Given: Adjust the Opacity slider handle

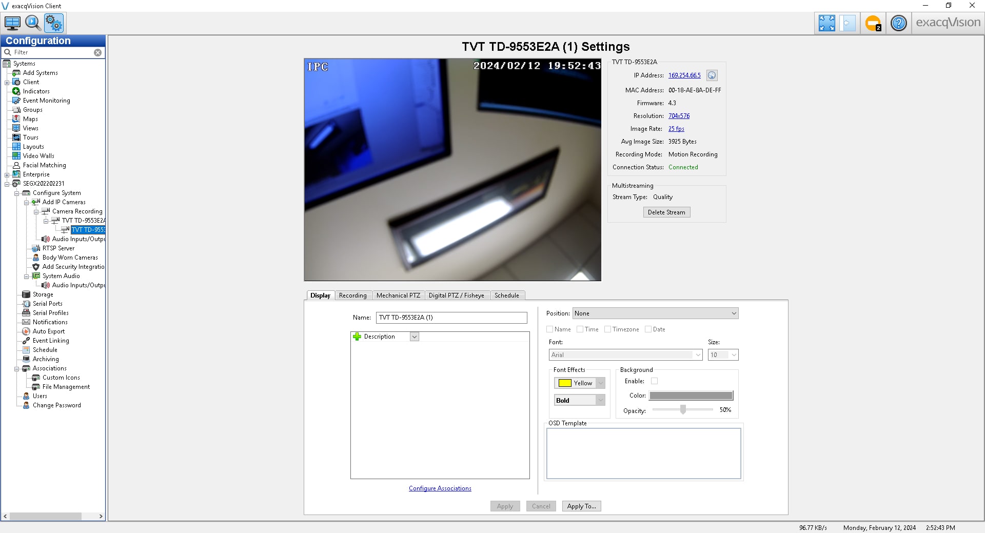Looking at the screenshot, I should coord(683,409).
